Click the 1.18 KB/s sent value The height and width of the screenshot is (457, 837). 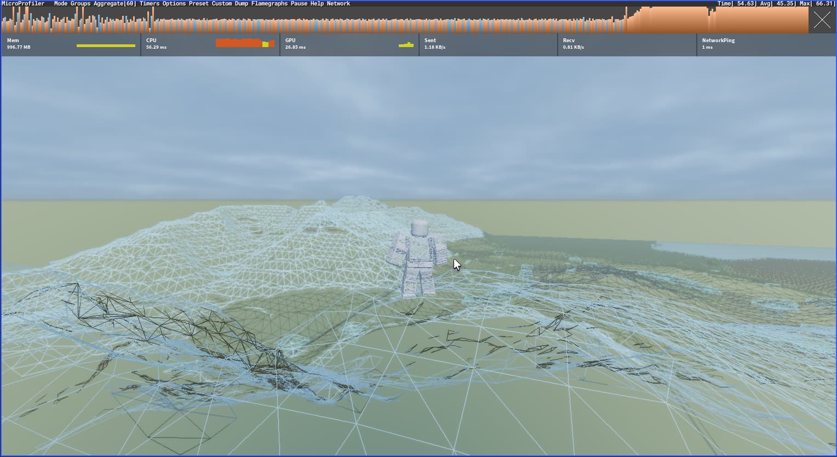[435, 48]
